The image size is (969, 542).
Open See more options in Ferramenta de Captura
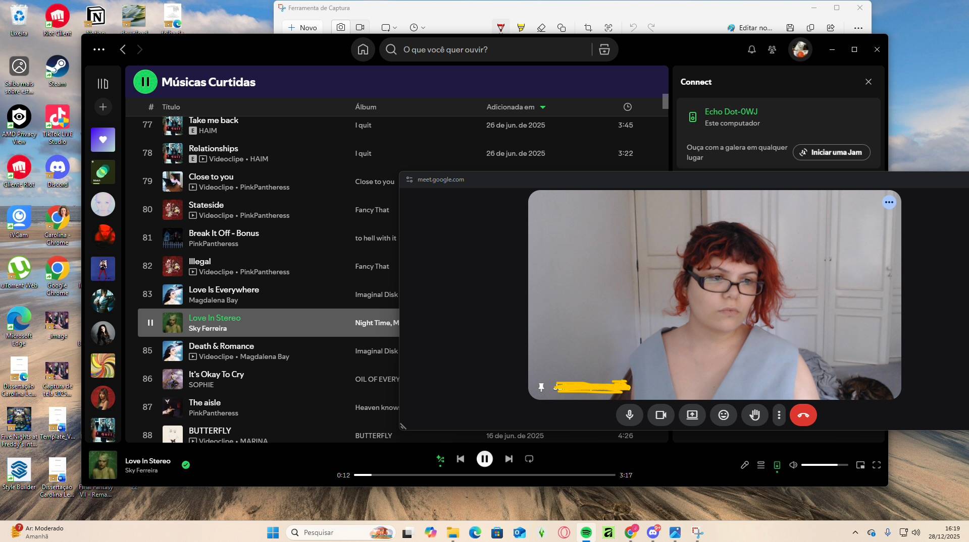click(858, 28)
